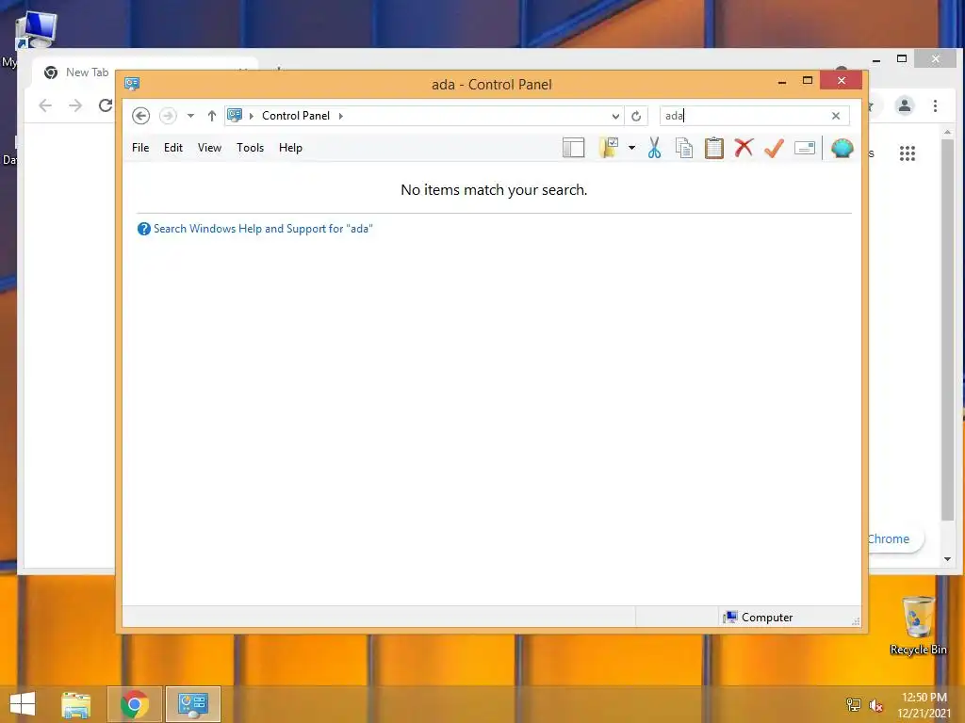Click Chrome back arrow button
The image size is (965, 723).
[x=45, y=105]
